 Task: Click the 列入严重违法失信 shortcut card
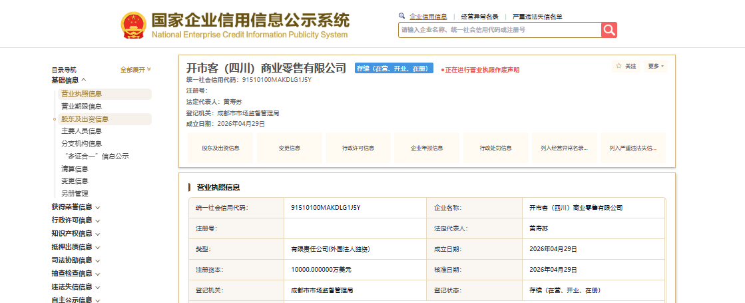click(x=633, y=149)
